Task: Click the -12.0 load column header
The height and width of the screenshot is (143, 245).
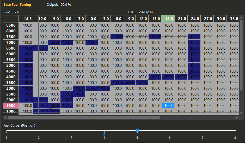Action: 41,19
